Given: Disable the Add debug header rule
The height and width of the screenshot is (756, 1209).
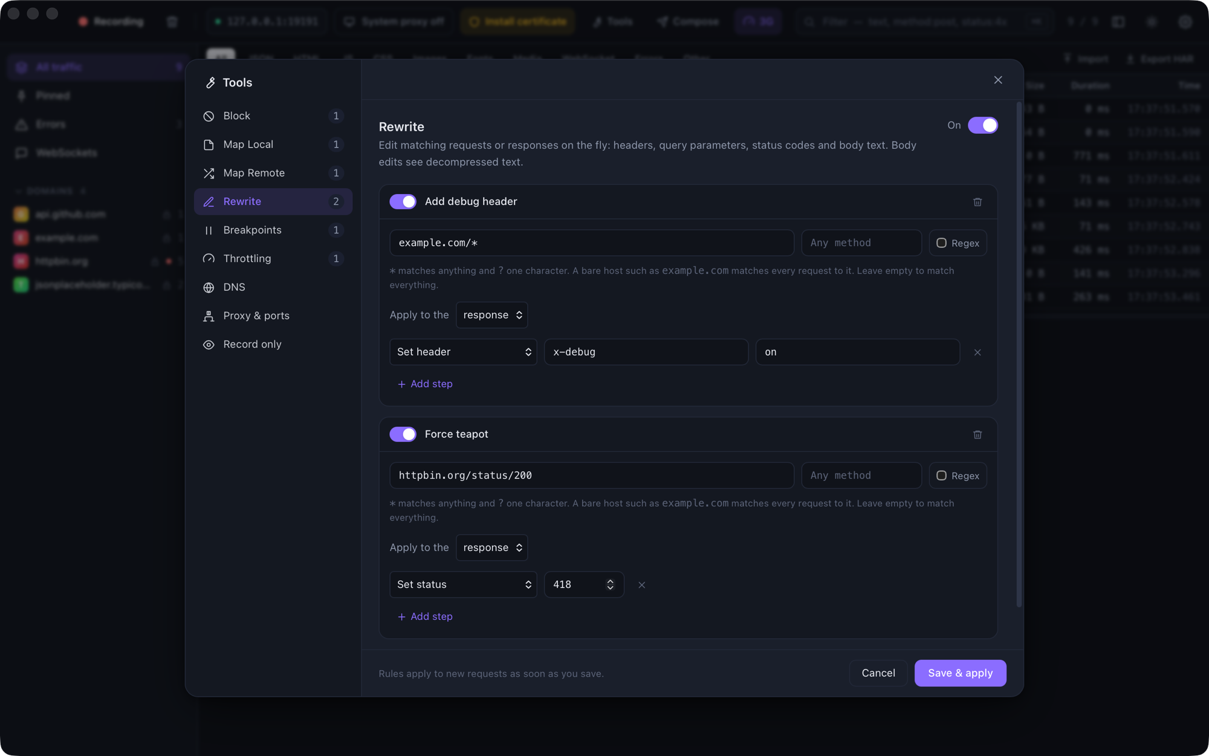Looking at the screenshot, I should point(403,201).
